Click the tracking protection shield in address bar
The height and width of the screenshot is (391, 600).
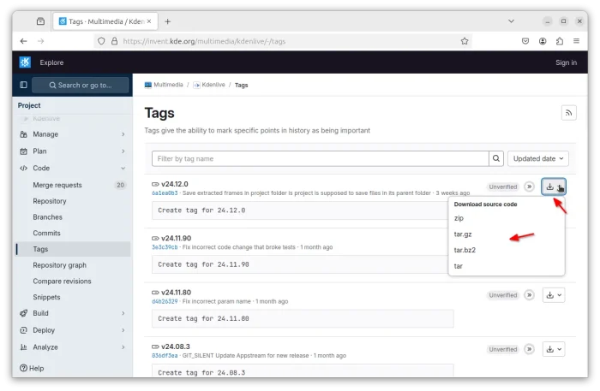point(101,41)
